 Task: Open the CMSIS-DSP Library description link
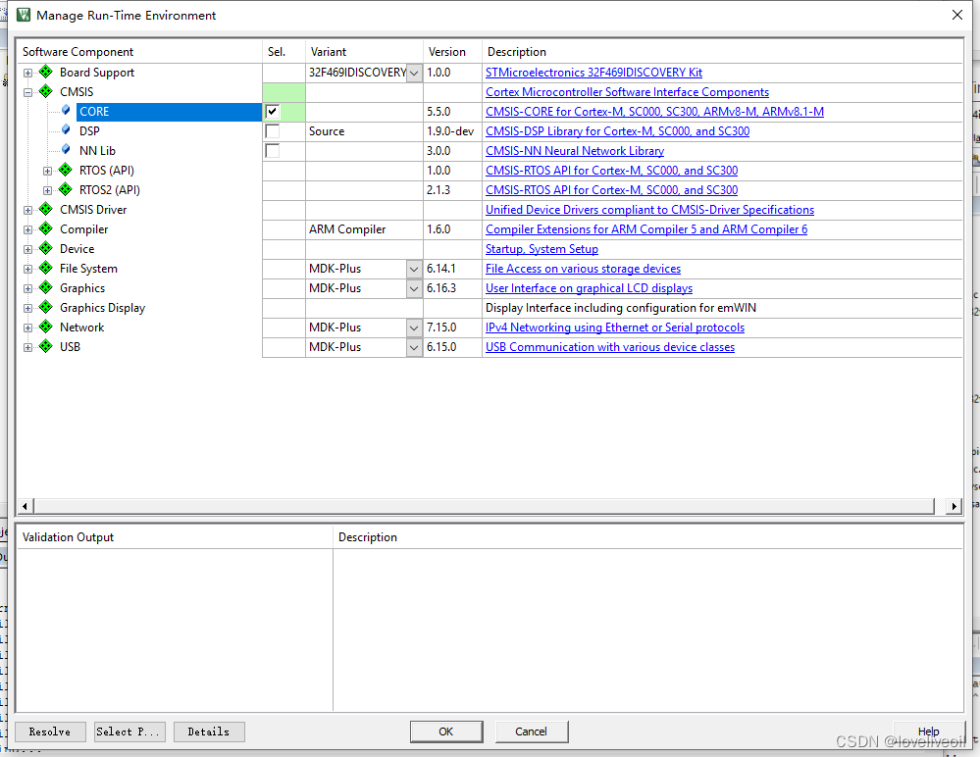tap(617, 131)
